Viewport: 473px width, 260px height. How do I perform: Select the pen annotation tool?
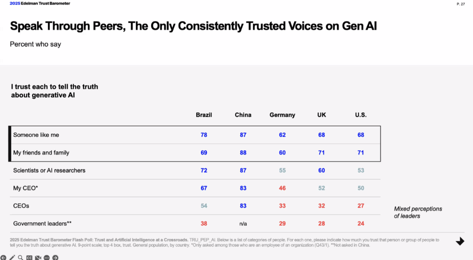click(x=12, y=257)
